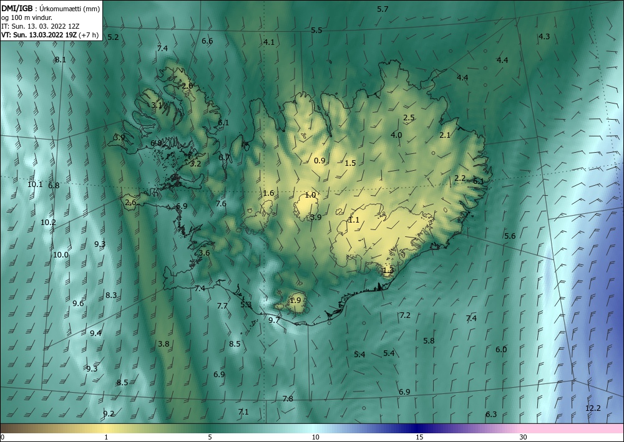This screenshot has width=624, height=442.
Task: Click the map value '1.0' on the glacier
Action: 310,195
